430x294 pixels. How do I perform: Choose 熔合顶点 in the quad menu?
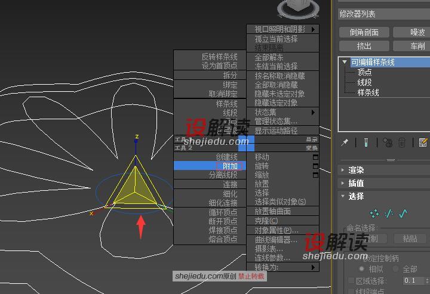point(210,239)
